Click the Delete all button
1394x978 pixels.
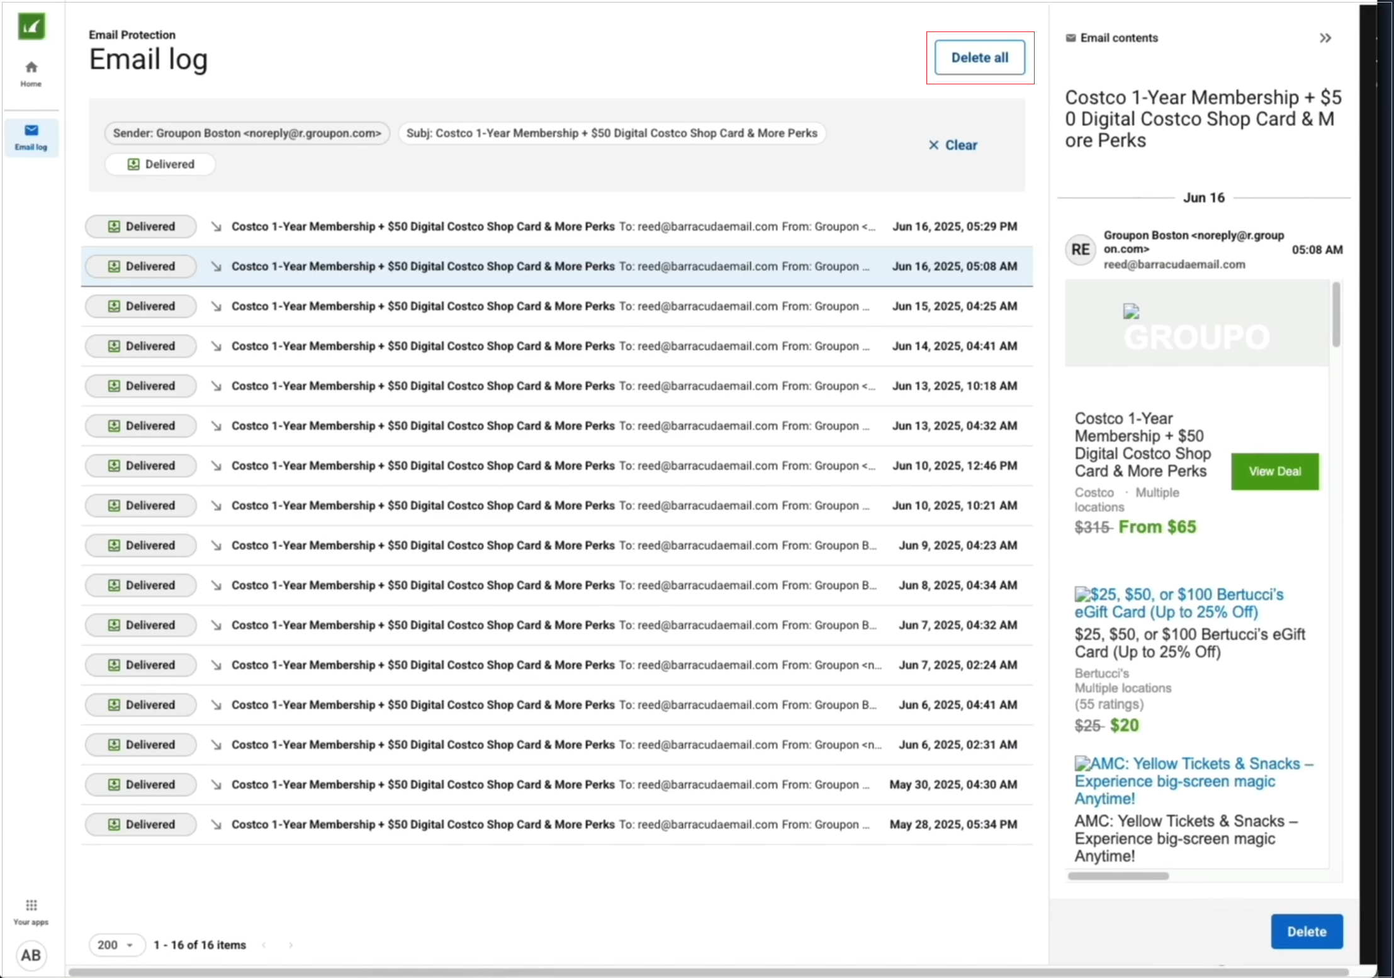(x=979, y=57)
